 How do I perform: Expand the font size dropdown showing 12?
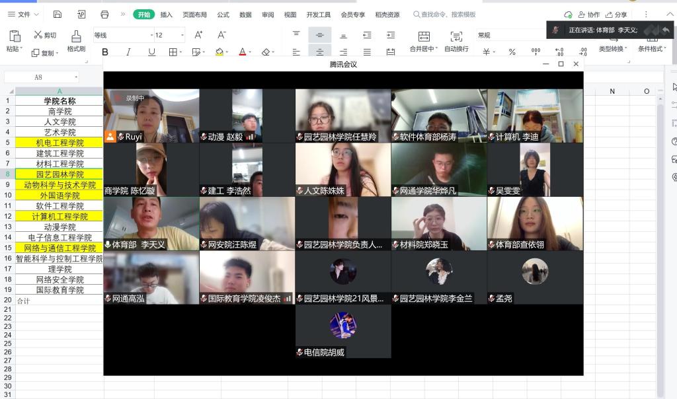(182, 35)
